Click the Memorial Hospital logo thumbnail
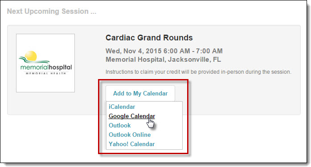The width and height of the screenshot is (311, 167). click(x=45, y=63)
